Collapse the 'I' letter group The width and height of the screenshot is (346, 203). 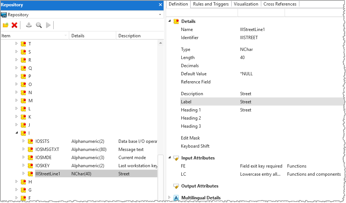point(16,133)
